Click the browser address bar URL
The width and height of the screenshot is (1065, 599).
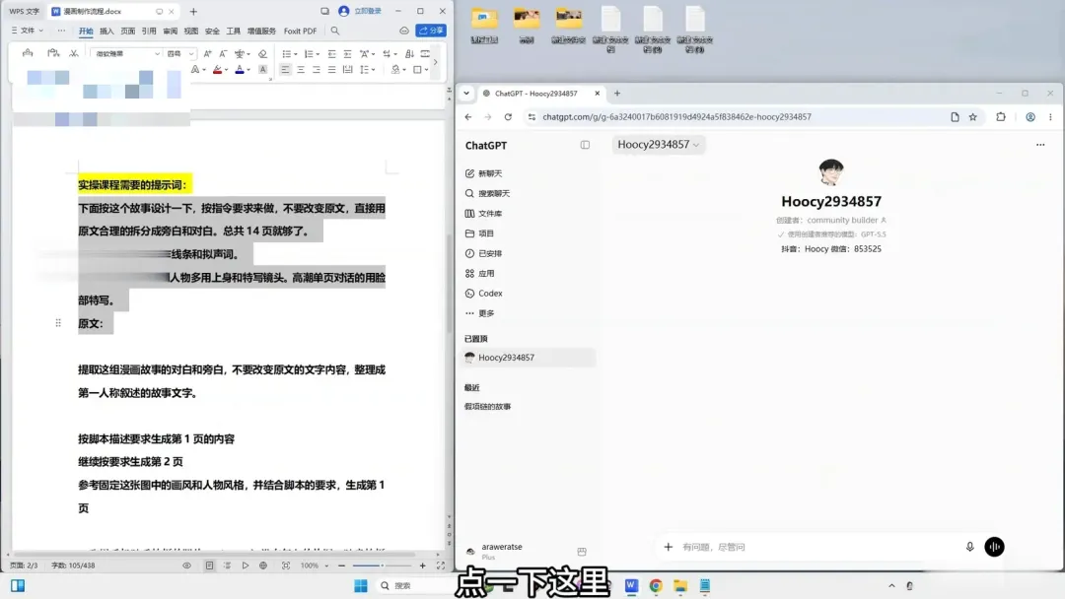coord(676,116)
